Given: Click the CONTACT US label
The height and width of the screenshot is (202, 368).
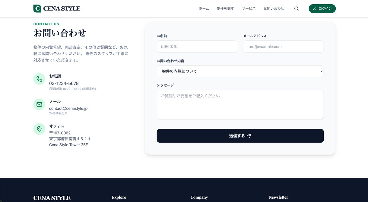Looking at the screenshot, I should pos(46,24).
